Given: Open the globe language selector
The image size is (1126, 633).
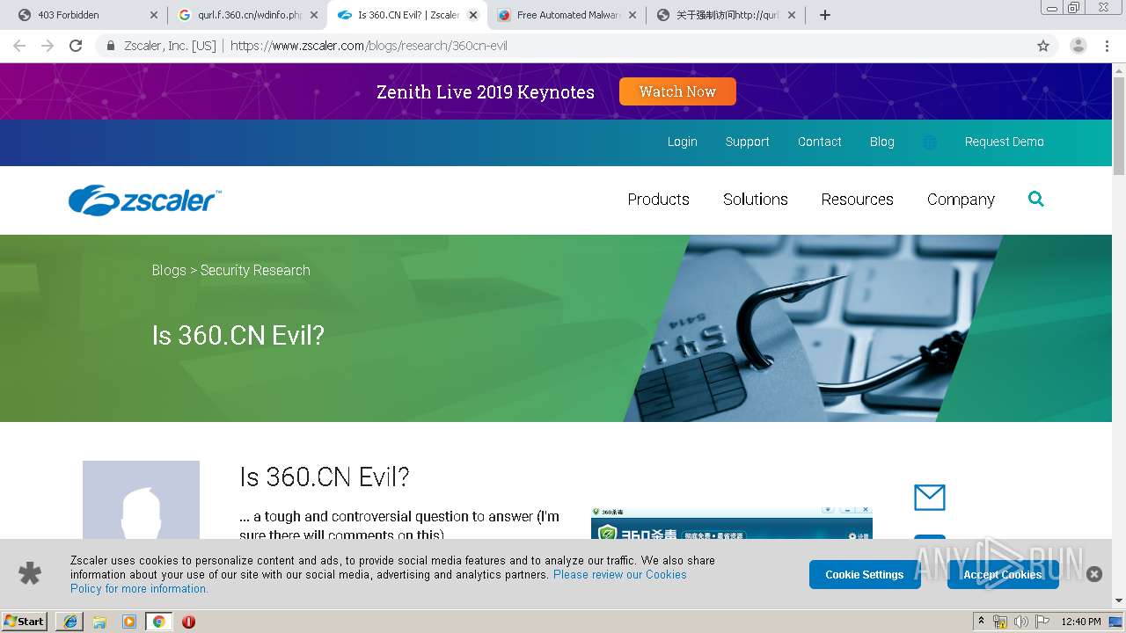Looking at the screenshot, I should tap(930, 142).
